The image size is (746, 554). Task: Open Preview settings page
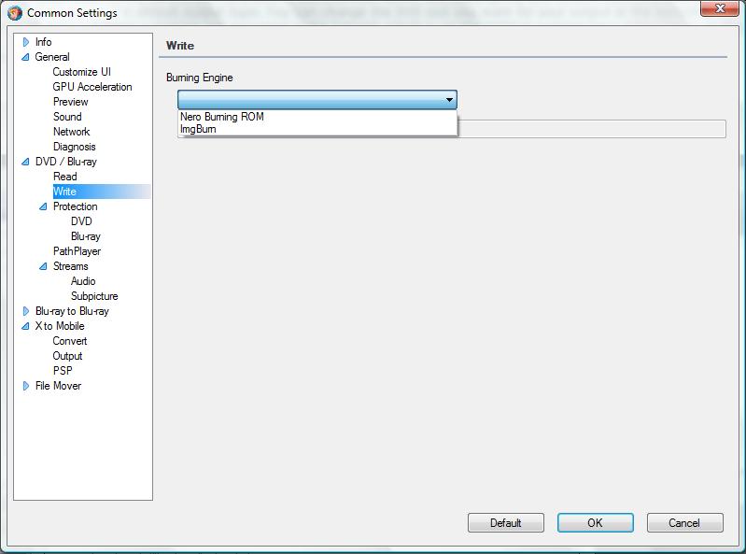[70, 102]
